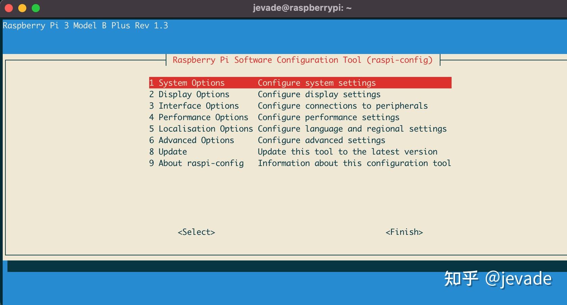This screenshot has height=305, width=567.
Task: Select Localisation Options for regional settings
Action: [x=201, y=129]
